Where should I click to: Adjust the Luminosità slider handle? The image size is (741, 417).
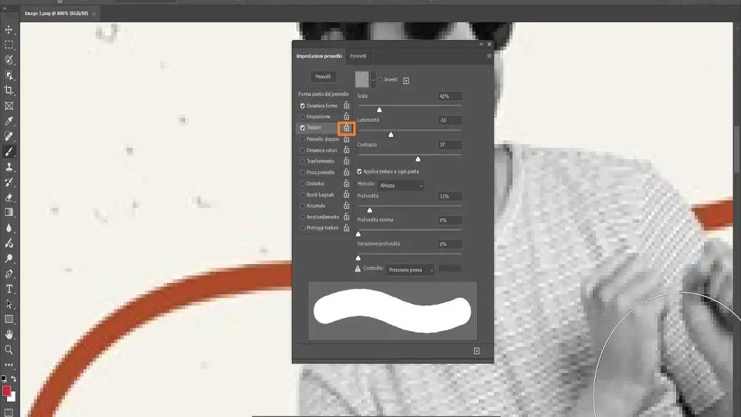tap(391, 134)
